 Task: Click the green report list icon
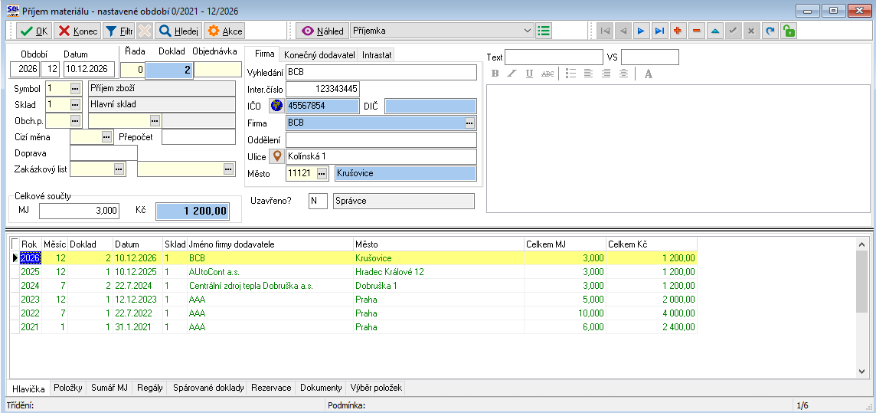click(x=543, y=31)
